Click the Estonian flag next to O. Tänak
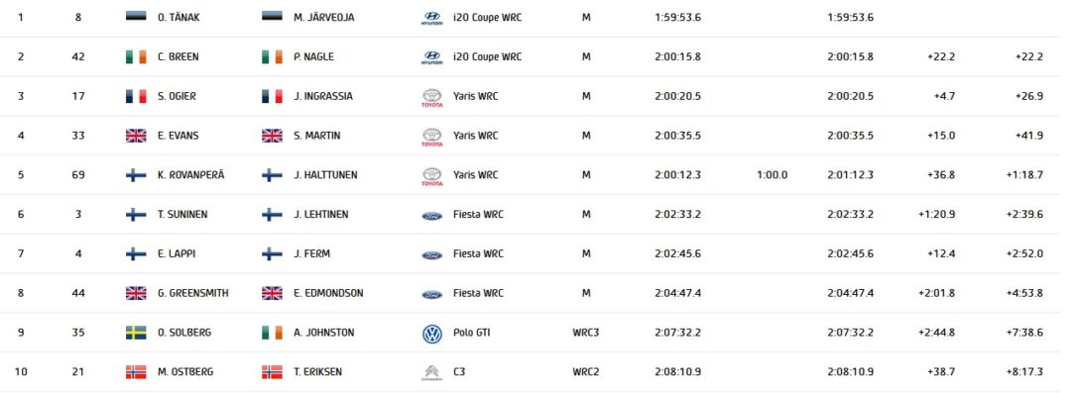Screen dimensions: 1071x393 136,17
